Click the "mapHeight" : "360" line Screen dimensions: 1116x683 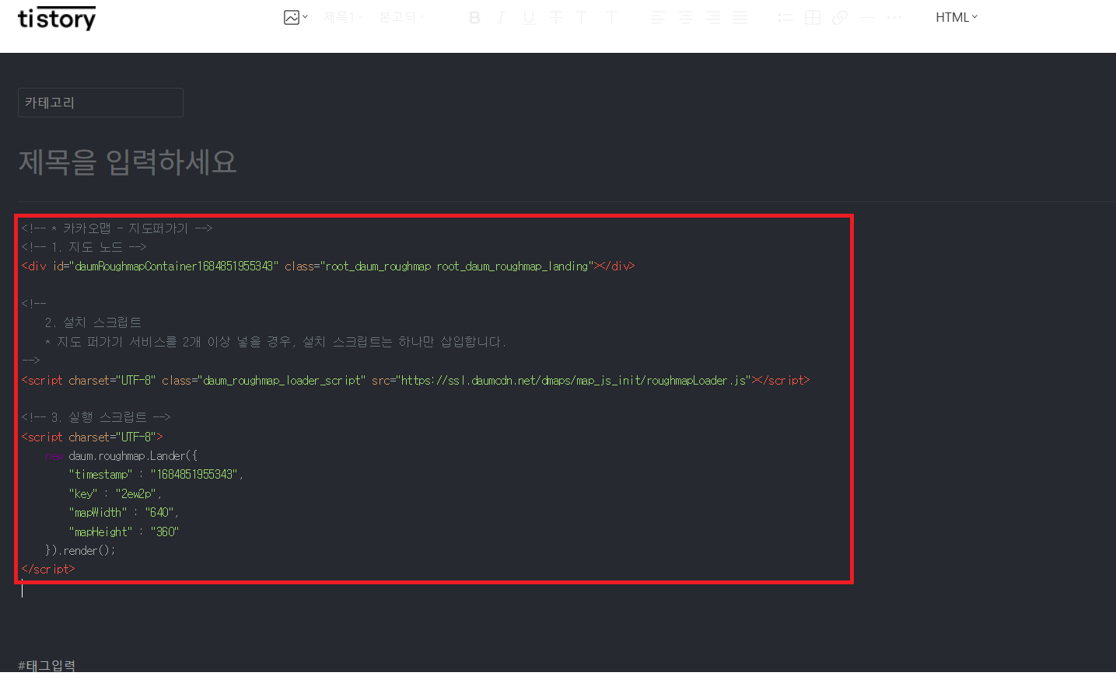click(x=124, y=532)
